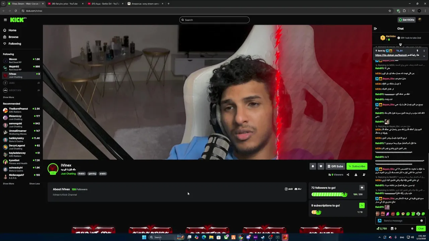
Task: Go to Home in sidebar
Action: (x=12, y=30)
